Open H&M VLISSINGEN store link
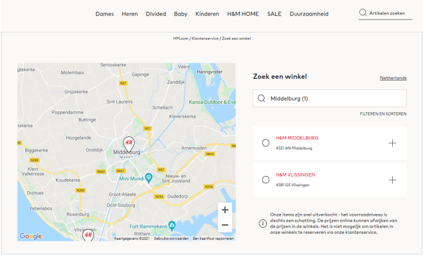This screenshot has height=256, width=423. (295, 175)
